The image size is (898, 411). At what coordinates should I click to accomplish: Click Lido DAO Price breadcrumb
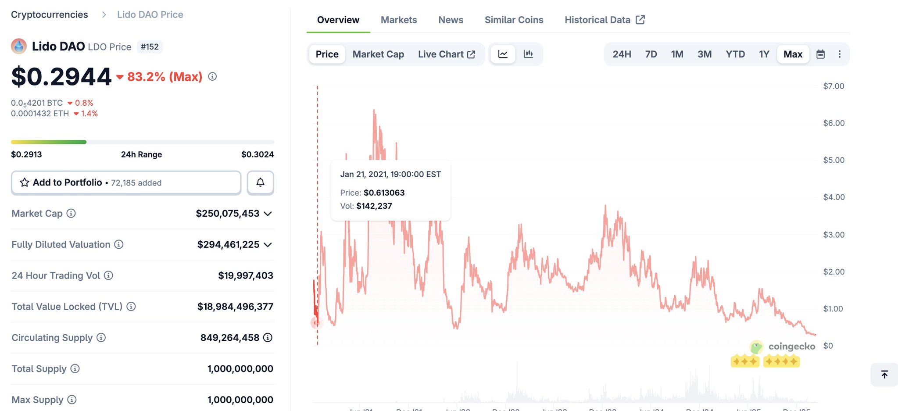(x=150, y=14)
